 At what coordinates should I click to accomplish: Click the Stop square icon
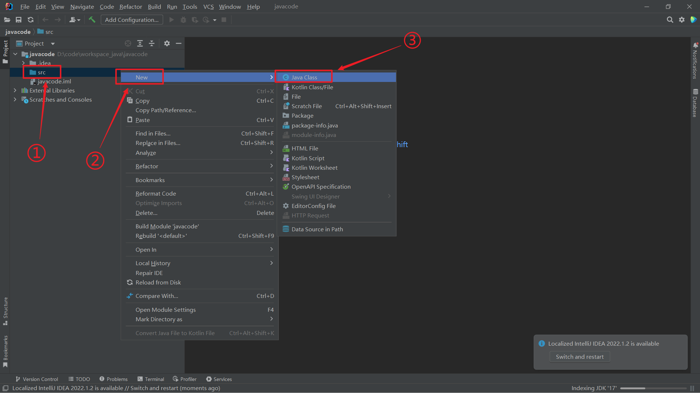[x=224, y=20]
